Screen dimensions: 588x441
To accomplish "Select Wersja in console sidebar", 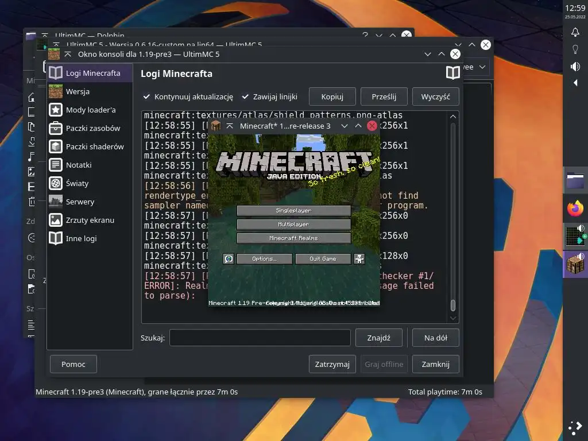I will point(90,91).
